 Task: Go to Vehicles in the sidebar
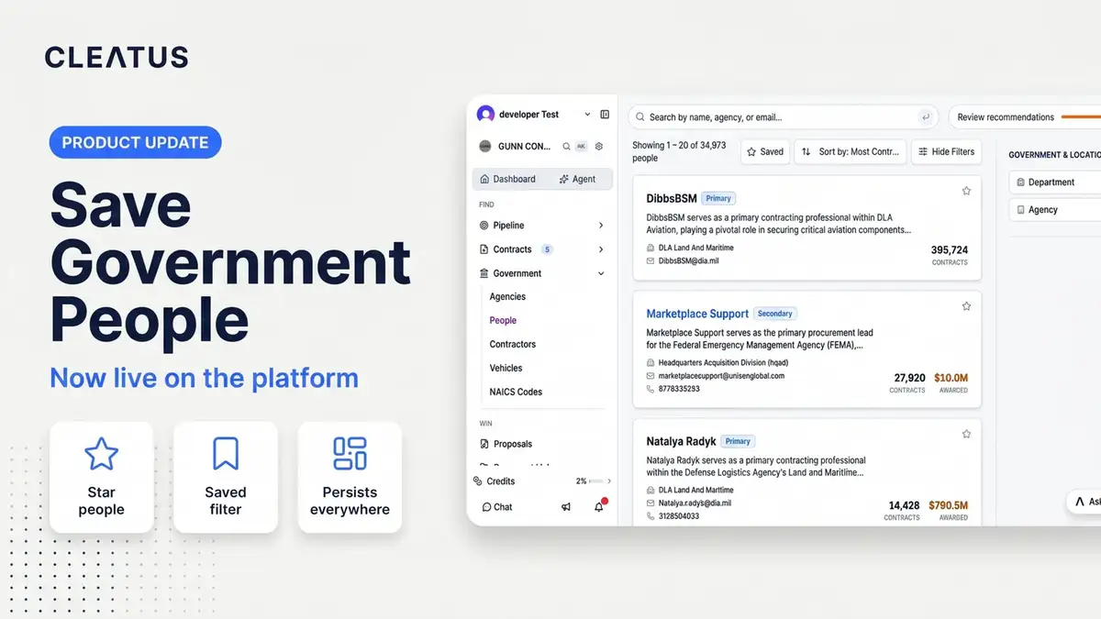[x=506, y=368]
